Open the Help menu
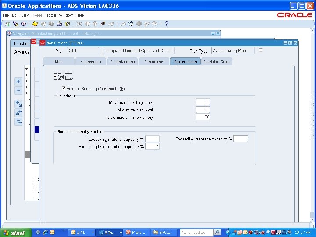This screenshot has height=237, width=316. click(x=80, y=15)
